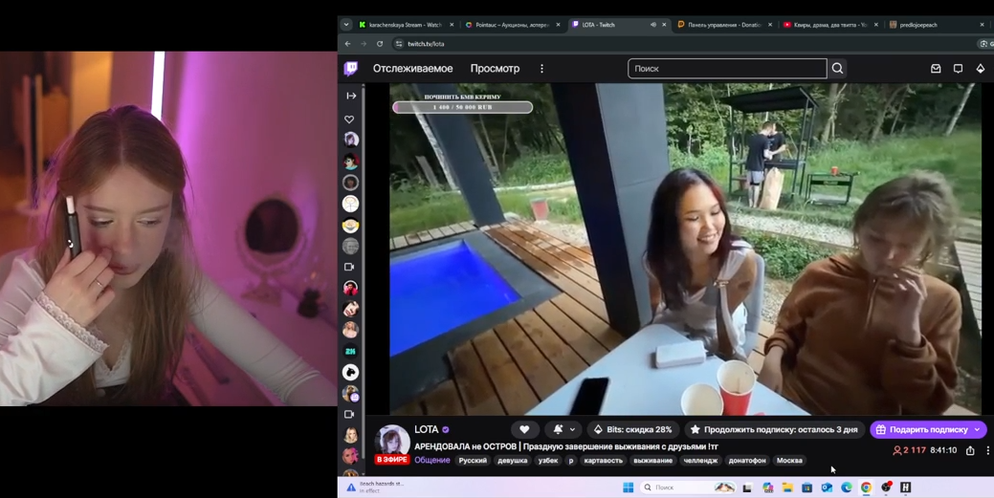Collapse the followed channels sidebar arrow
The image size is (994, 498).
(351, 96)
